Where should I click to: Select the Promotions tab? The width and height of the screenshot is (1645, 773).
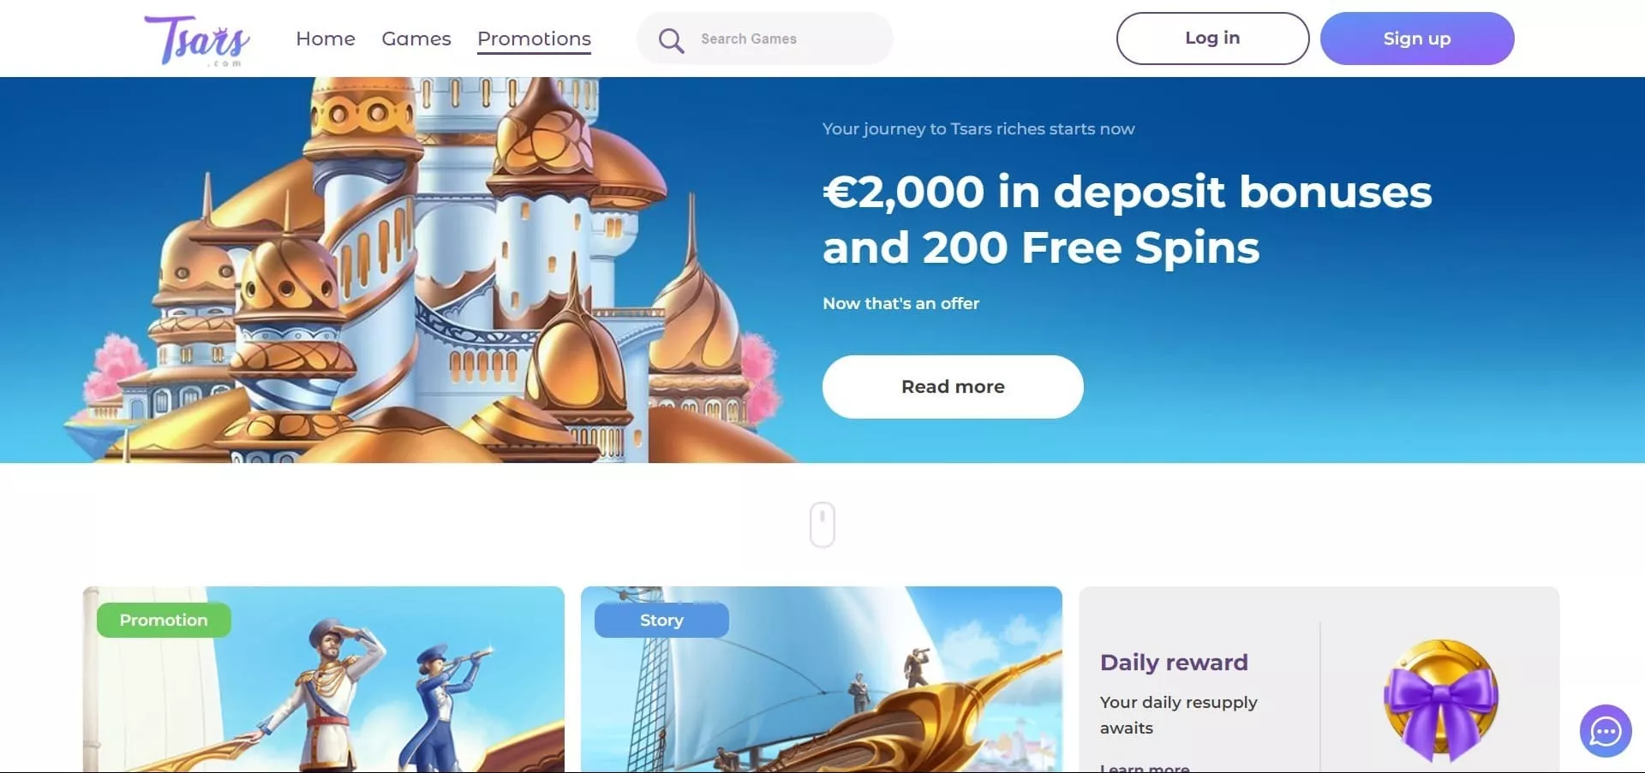coord(534,39)
